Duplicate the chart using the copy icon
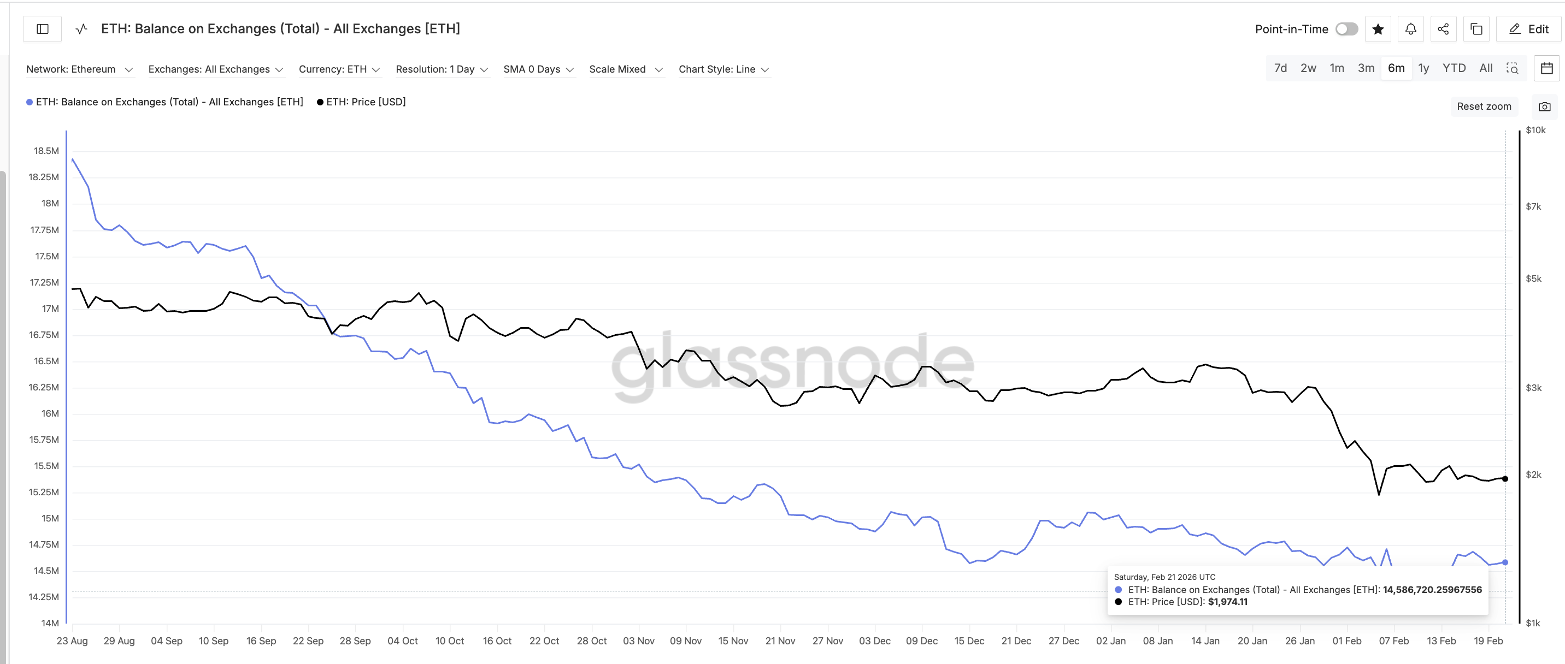Viewport: 1565px width, 664px height. tap(1476, 28)
